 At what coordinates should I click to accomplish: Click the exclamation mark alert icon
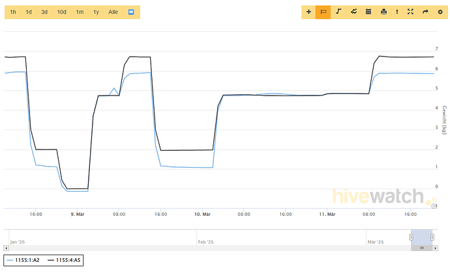point(397,12)
